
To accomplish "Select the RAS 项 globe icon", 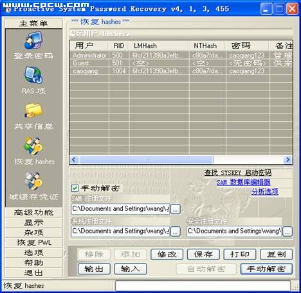I will 33,75.
